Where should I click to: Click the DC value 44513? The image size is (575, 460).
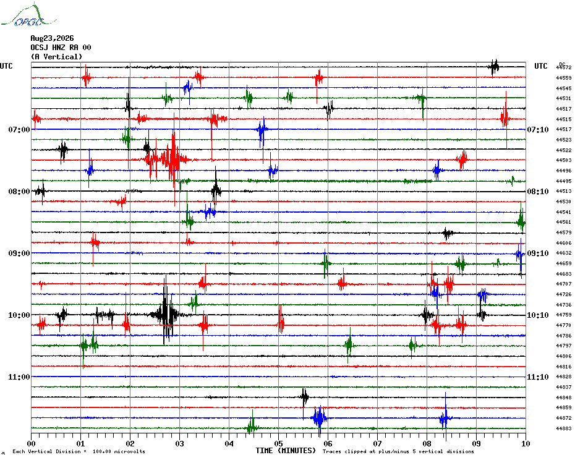[564, 191]
